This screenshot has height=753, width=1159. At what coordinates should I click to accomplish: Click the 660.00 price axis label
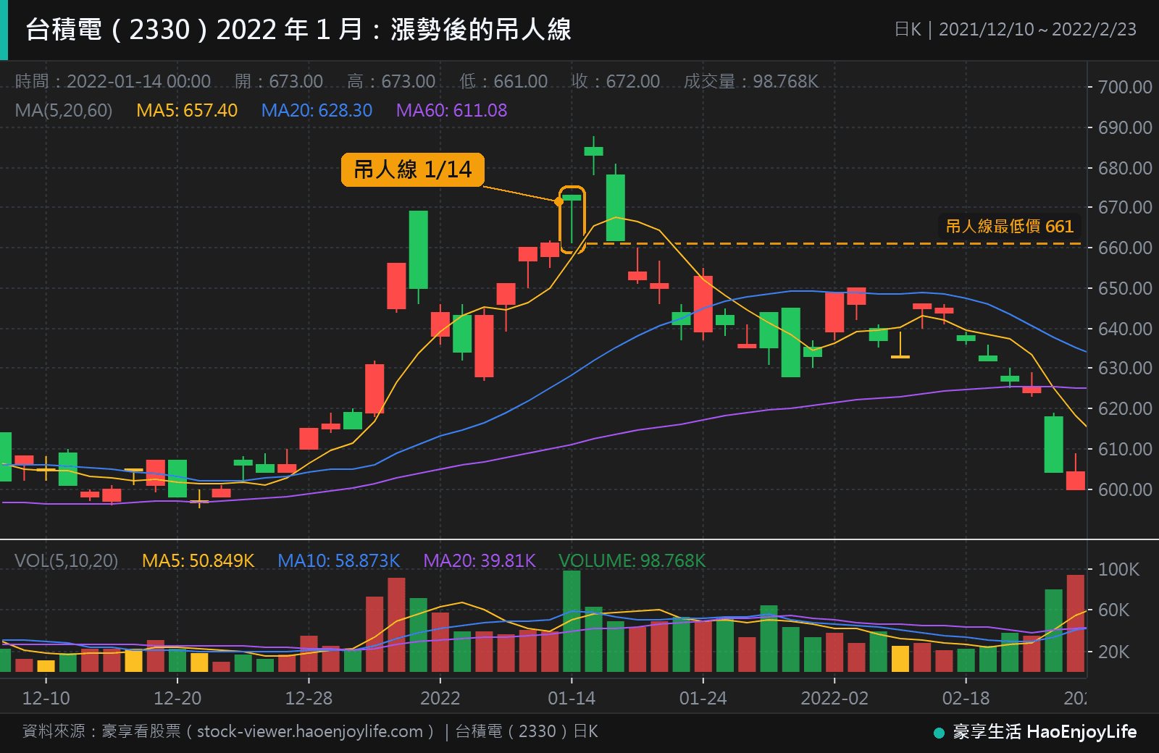point(1125,248)
